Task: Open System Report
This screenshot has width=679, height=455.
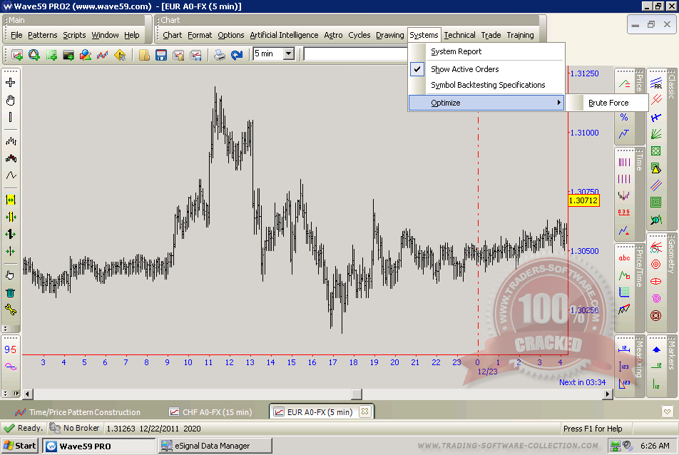Action: click(456, 51)
